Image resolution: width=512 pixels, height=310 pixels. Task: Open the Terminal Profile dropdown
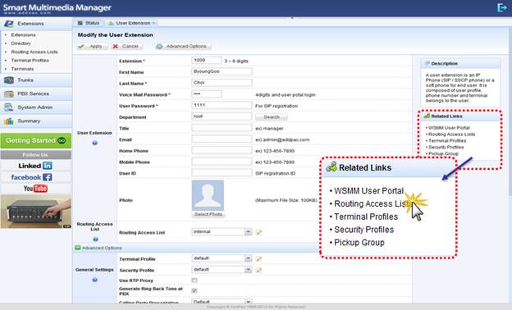pos(222,258)
